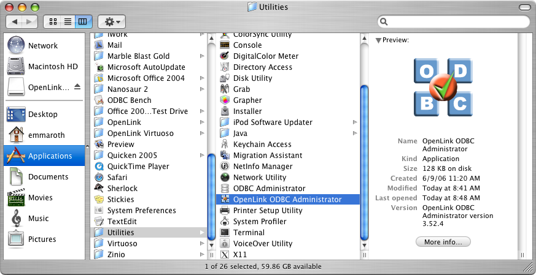536x275 pixels.
Task: Select the Desktop sidebar item
Action: point(44,115)
